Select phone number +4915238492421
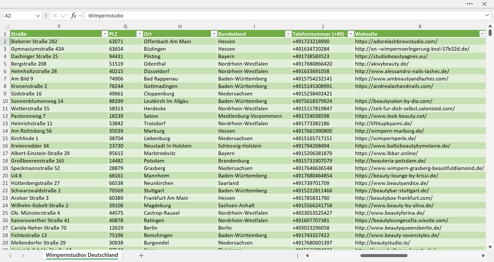The image size is (494, 262). (323, 94)
